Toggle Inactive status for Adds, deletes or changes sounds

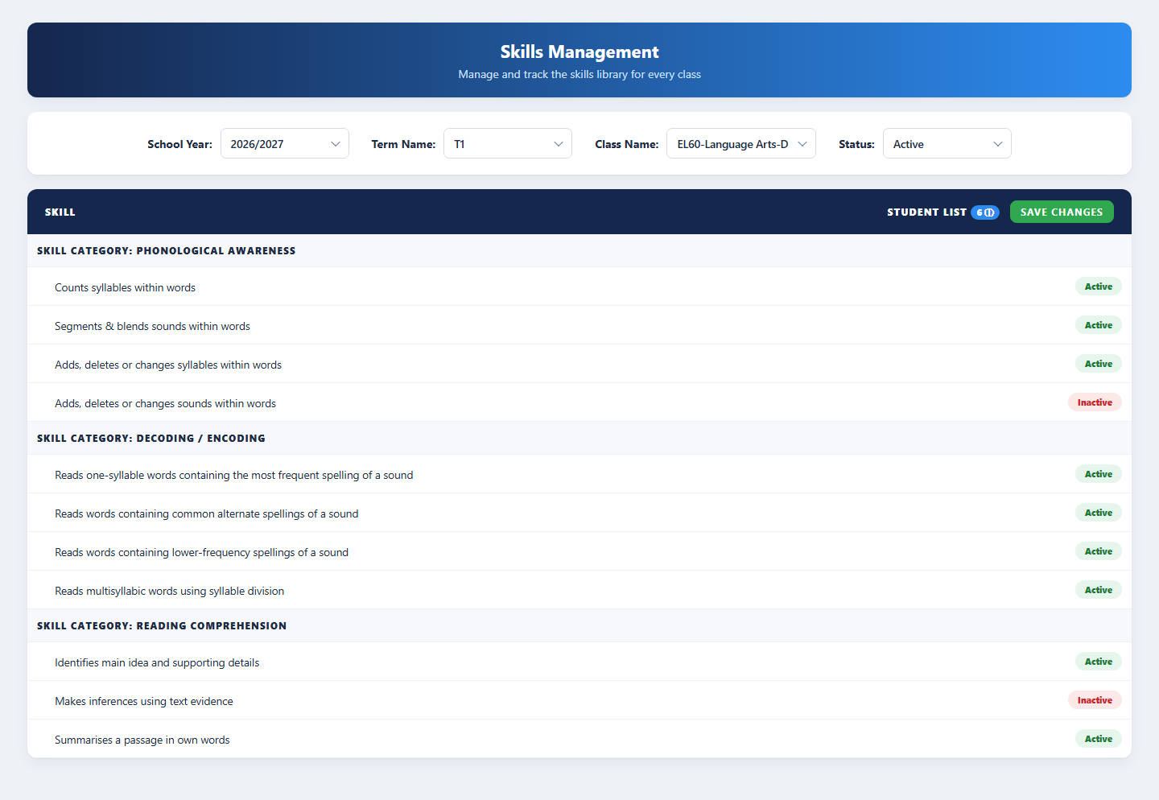click(x=1095, y=402)
